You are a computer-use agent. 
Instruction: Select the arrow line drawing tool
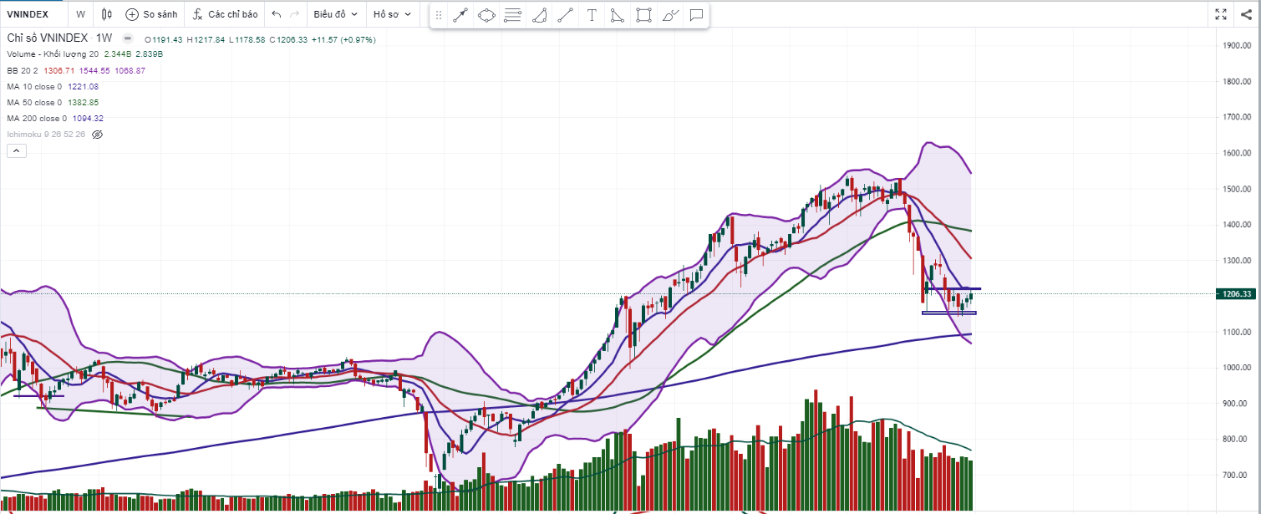point(460,14)
